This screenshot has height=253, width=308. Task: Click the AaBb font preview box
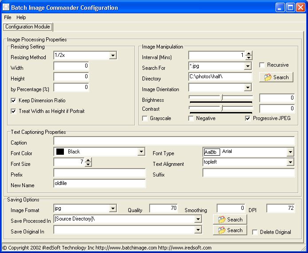[x=212, y=152]
